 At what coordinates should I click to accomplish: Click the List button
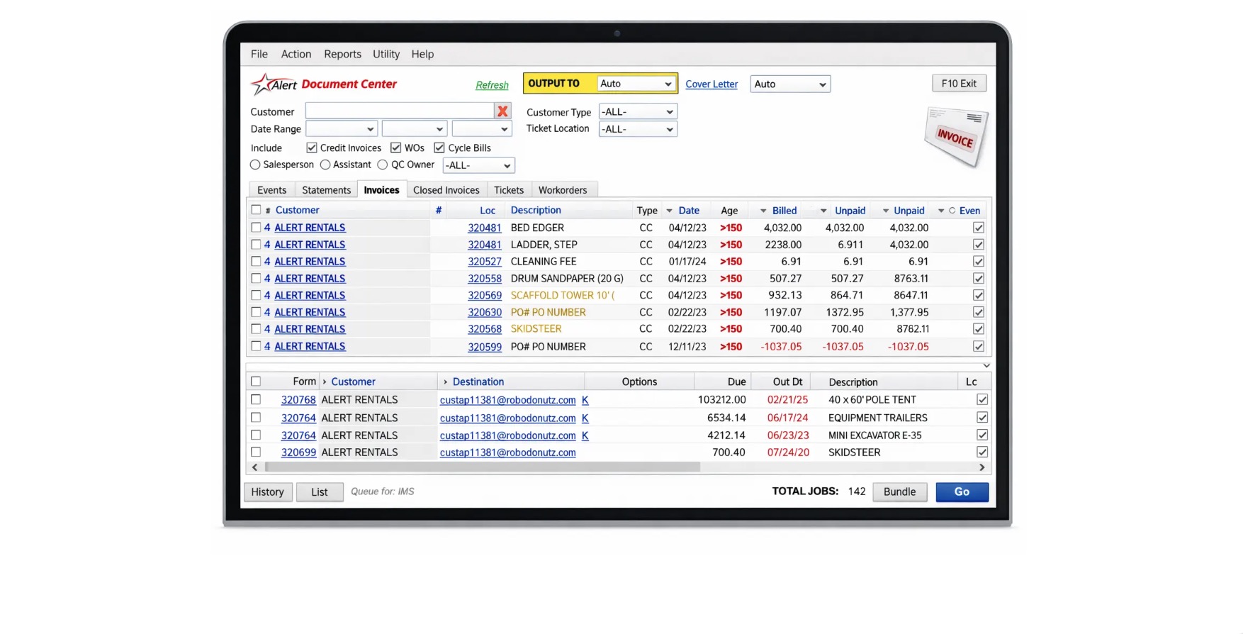(x=320, y=492)
